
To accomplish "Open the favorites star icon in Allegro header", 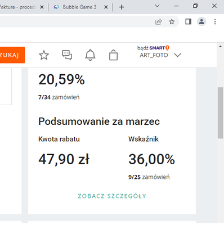I will 44,55.
